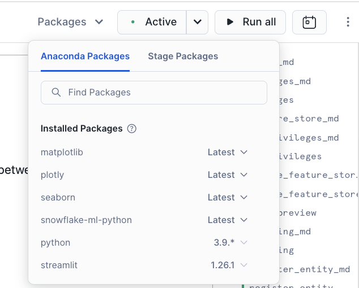Jump to e_store_md cell in outline
The height and width of the screenshot is (288, 359).
point(309,119)
